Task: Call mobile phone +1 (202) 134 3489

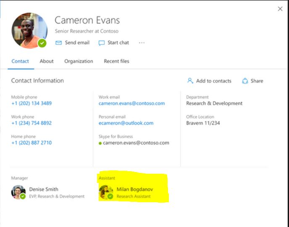Action: [32, 103]
